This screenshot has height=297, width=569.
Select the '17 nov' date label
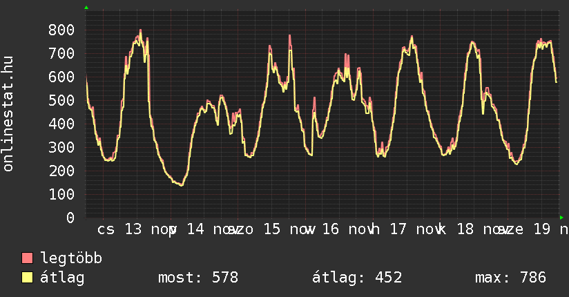(x=414, y=229)
